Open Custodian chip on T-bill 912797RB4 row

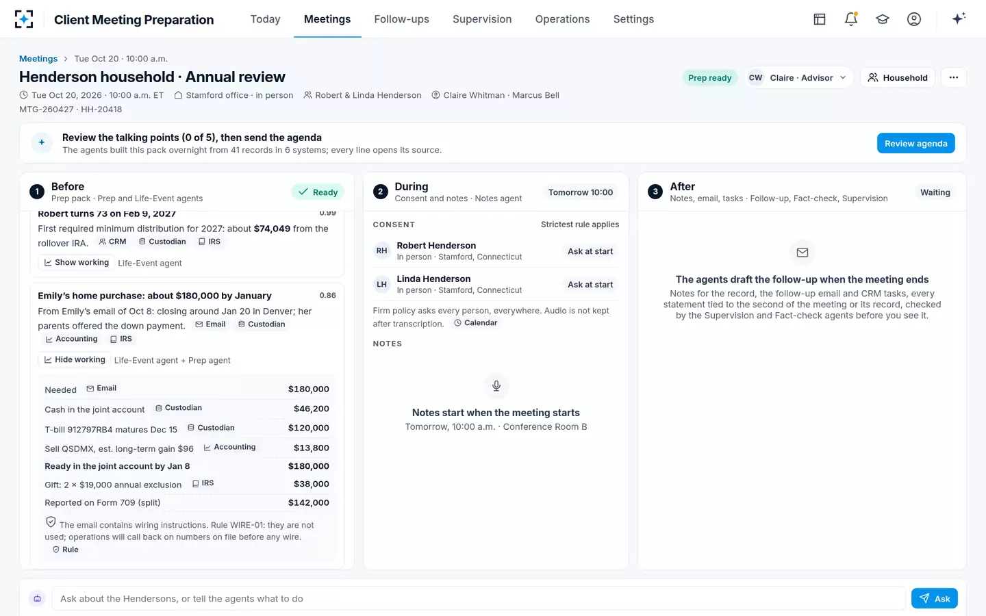211,428
